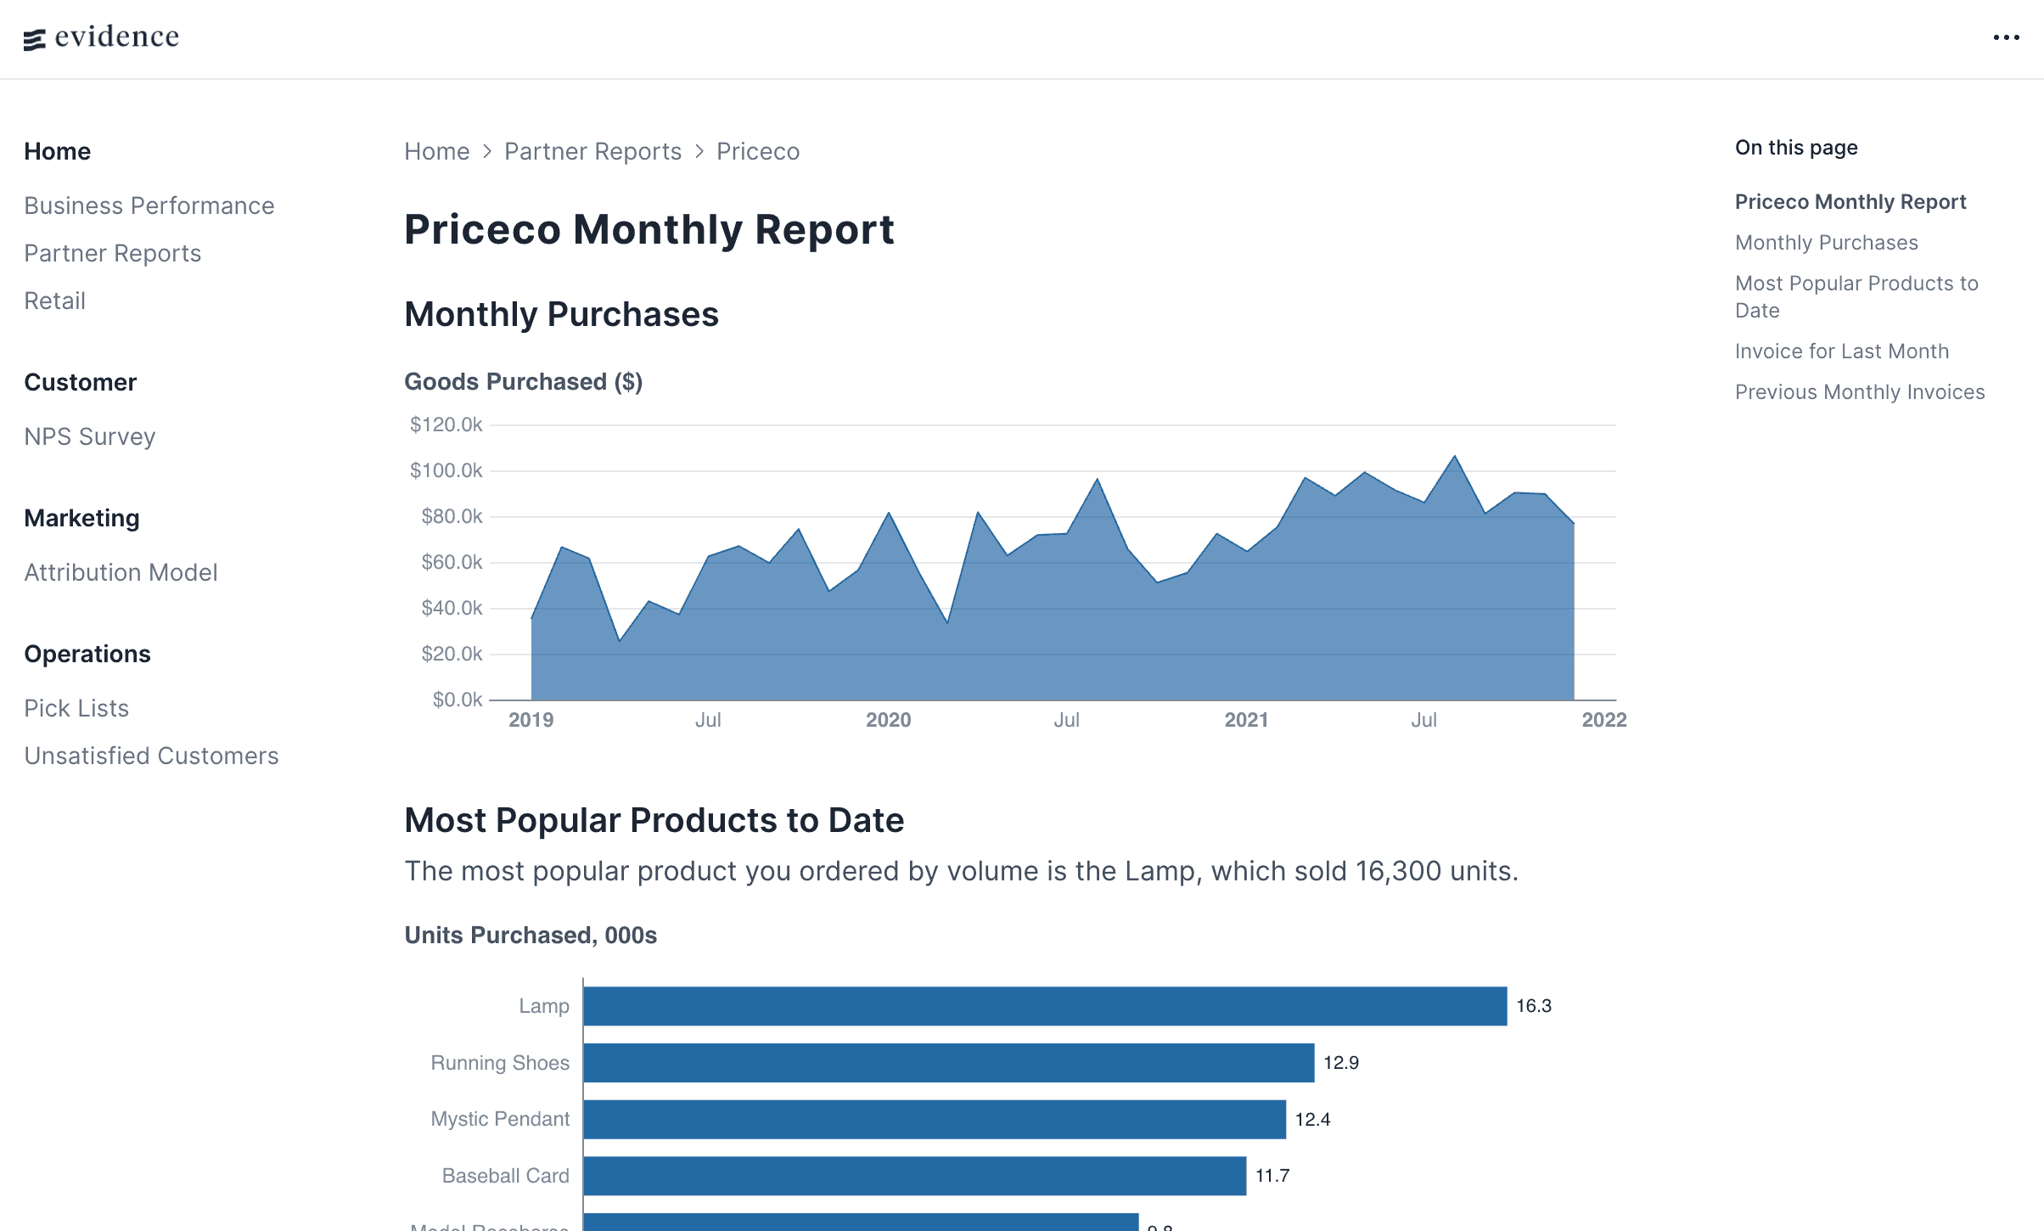Open NPS Survey page
The image size is (2044, 1231).
click(x=89, y=436)
